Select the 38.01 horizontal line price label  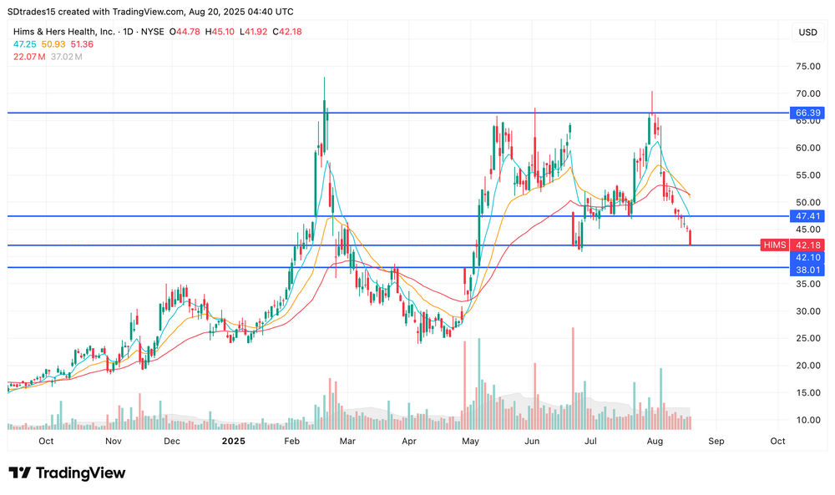(x=807, y=270)
